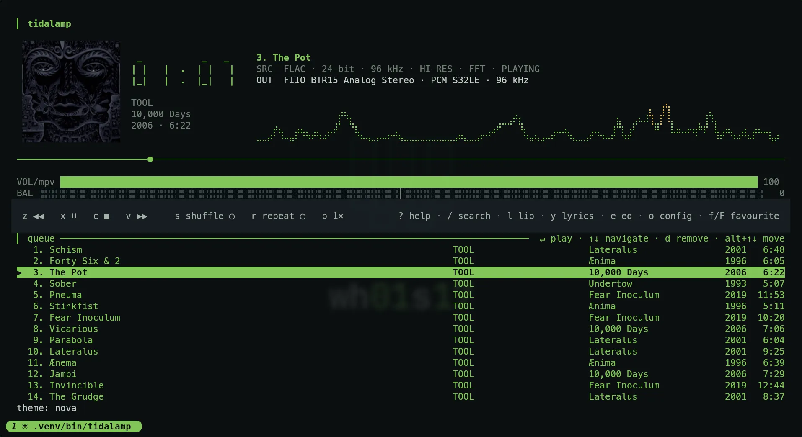This screenshot has height=437, width=802.
Task: Click the play hint in the queue header
Action: coord(556,239)
